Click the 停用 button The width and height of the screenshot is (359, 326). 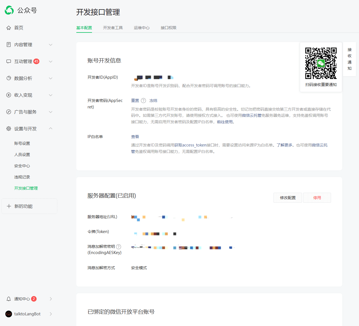(317, 197)
